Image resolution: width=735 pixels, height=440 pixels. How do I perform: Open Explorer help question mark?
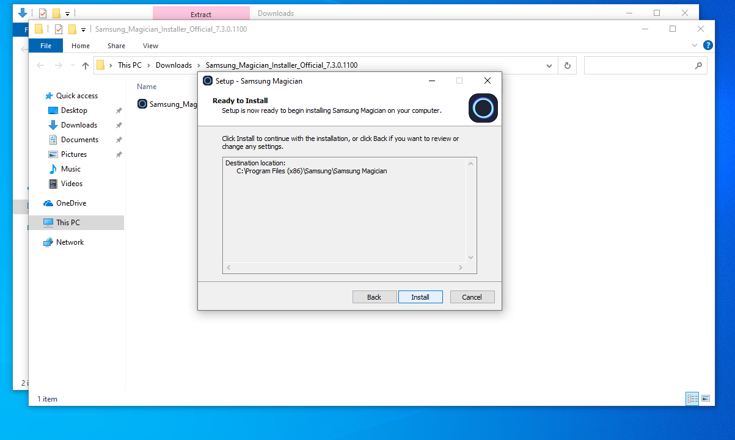click(708, 45)
